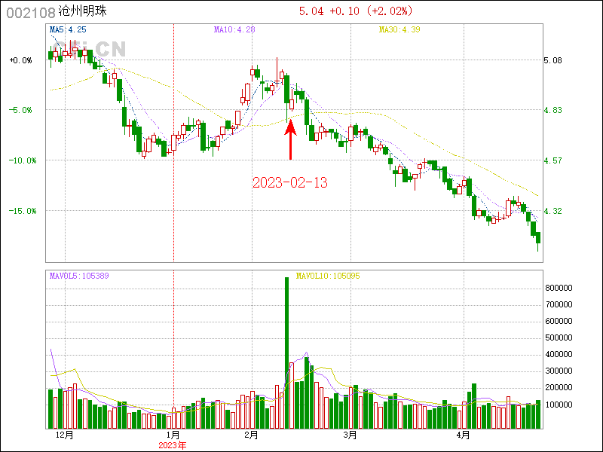The width and height of the screenshot is (603, 452).
Task: Select the 2023-02-13 date annotation
Action: click(x=290, y=182)
